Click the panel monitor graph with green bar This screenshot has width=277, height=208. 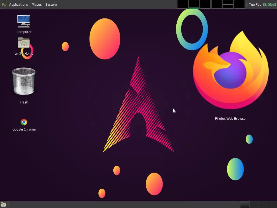[x=194, y=4]
